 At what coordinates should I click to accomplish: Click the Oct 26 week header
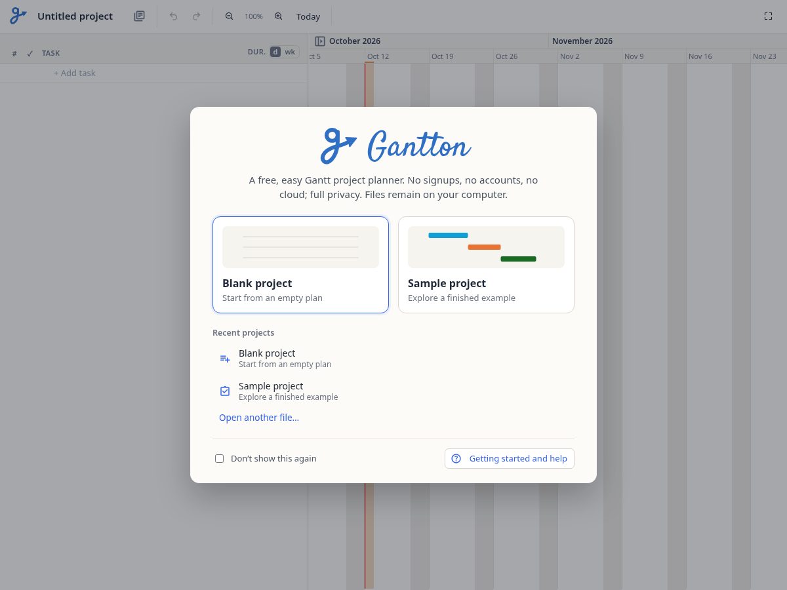pyautogui.click(x=506, y=56)
